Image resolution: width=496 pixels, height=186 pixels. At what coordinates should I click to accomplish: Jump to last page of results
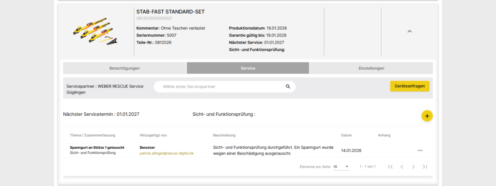pos(425,167)
